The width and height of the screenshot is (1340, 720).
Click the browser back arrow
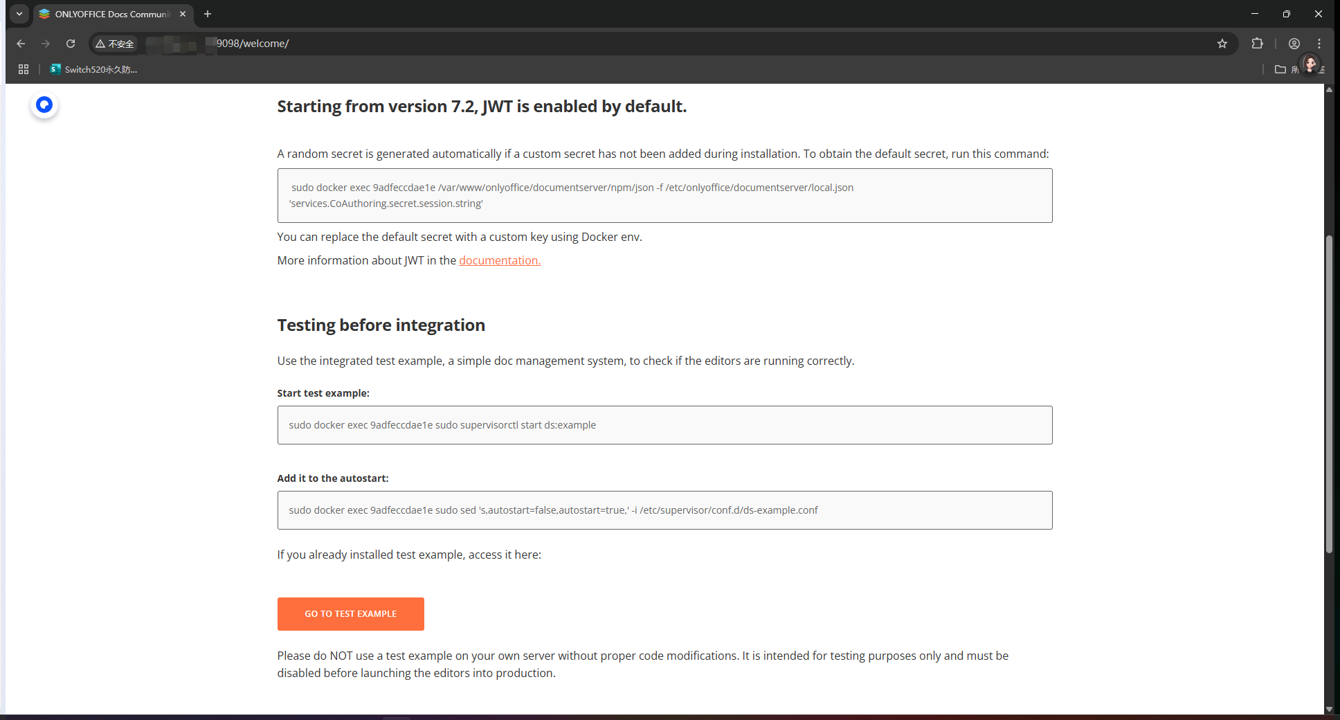click(x=21, y=44)
